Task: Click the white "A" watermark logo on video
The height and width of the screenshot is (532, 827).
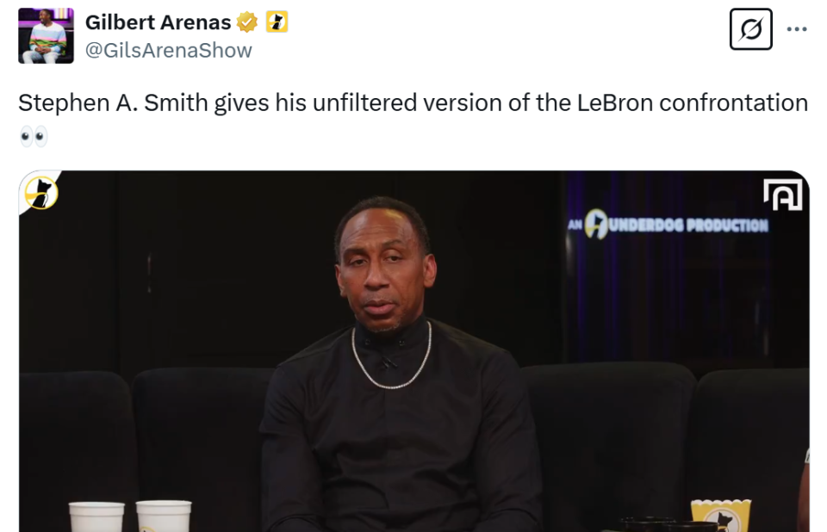Action: [783, 195]
